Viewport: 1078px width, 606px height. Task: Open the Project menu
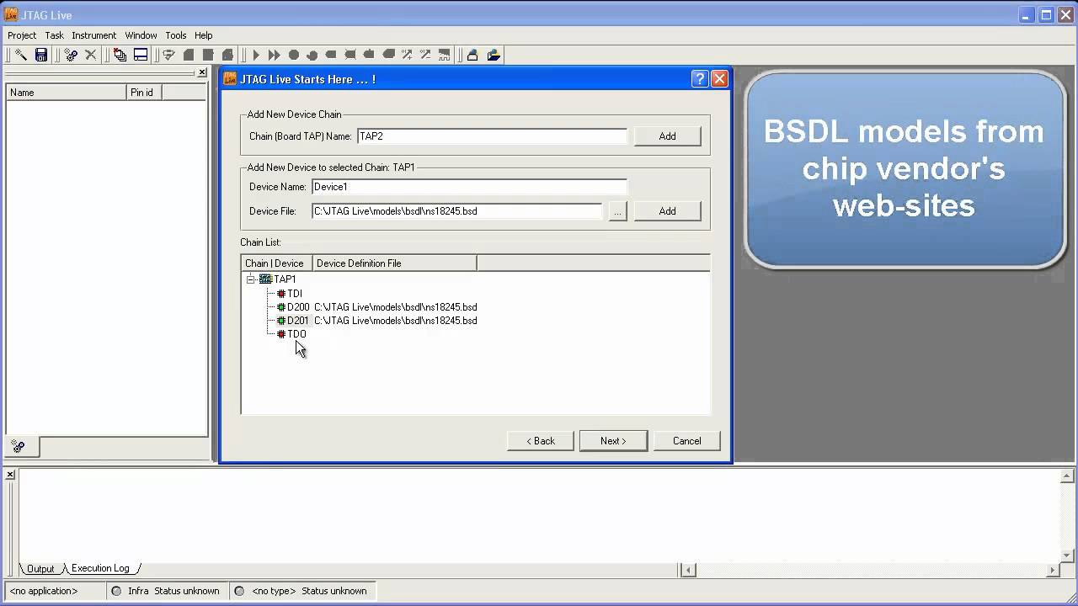tap(22, 35)
